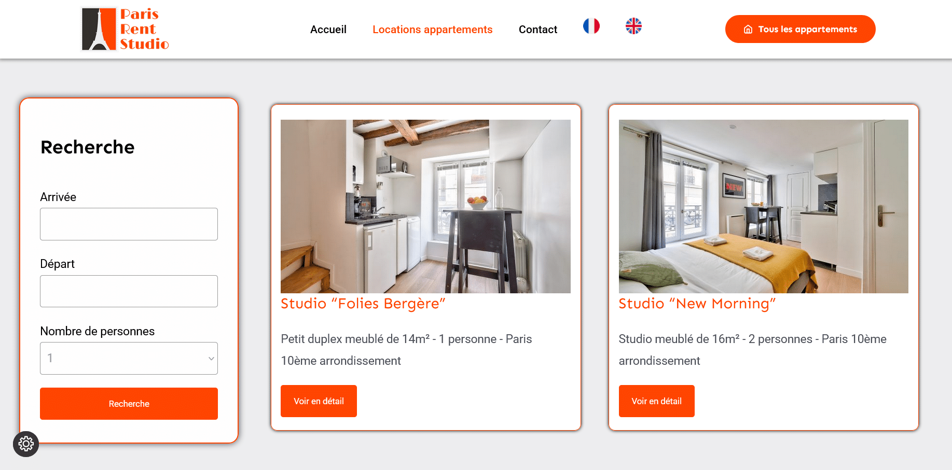Select the Nombre de personnes combo box

coord(129,358)
